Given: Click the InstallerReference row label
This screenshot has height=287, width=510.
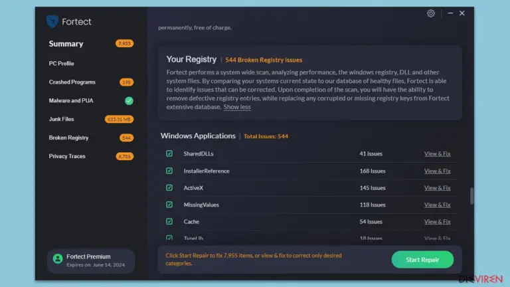Looking at the screenshot, I should click(207, 171).
